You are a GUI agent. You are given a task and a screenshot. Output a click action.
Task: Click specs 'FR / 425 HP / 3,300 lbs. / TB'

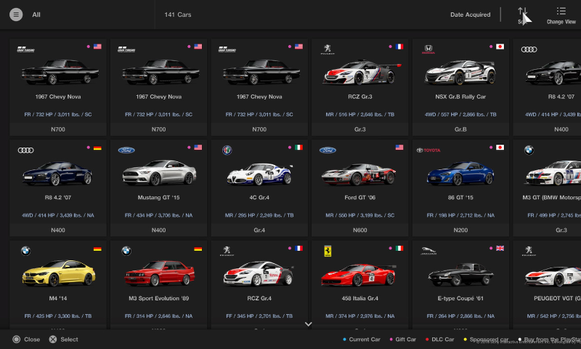pos(58,316)
